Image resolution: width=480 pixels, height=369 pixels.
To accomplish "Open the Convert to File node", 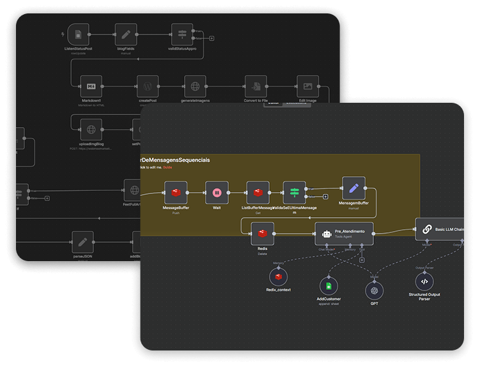I will click(256, 86).
